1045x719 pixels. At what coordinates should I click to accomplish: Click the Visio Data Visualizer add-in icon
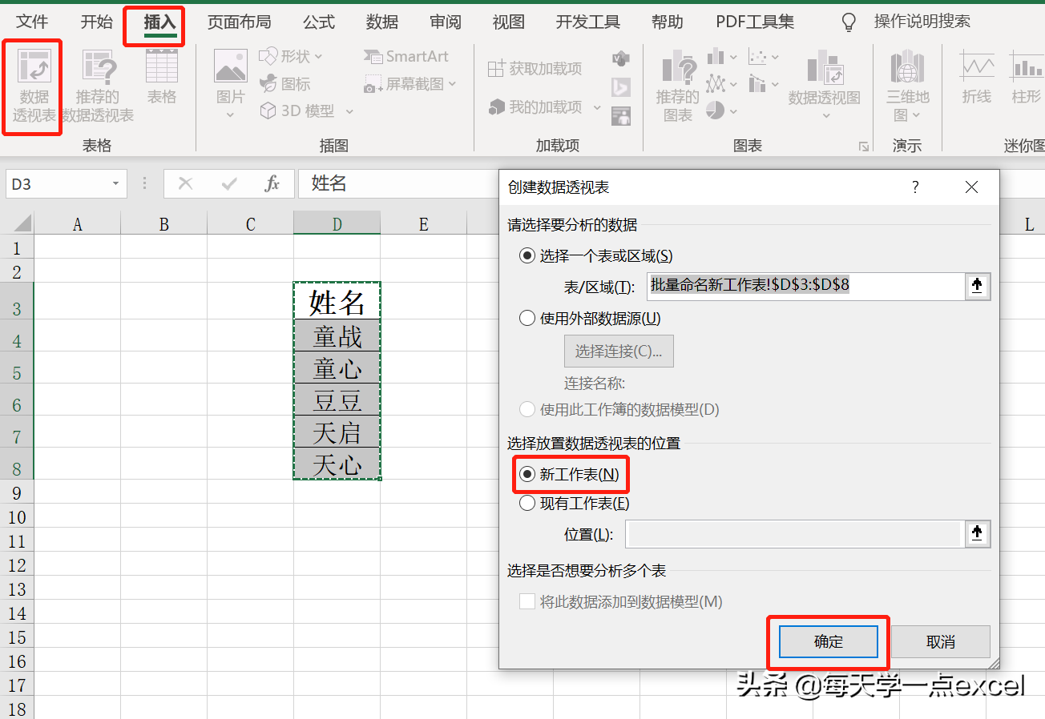coord(620,58)
